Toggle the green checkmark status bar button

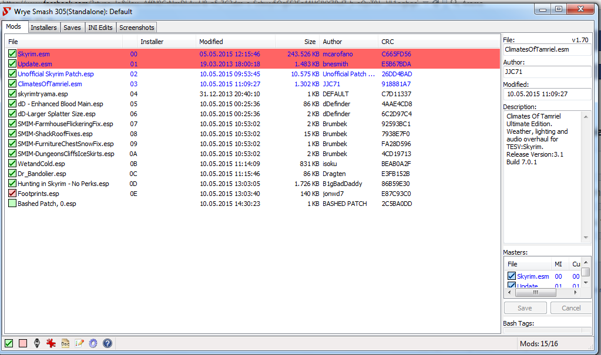tap(9, 343)
